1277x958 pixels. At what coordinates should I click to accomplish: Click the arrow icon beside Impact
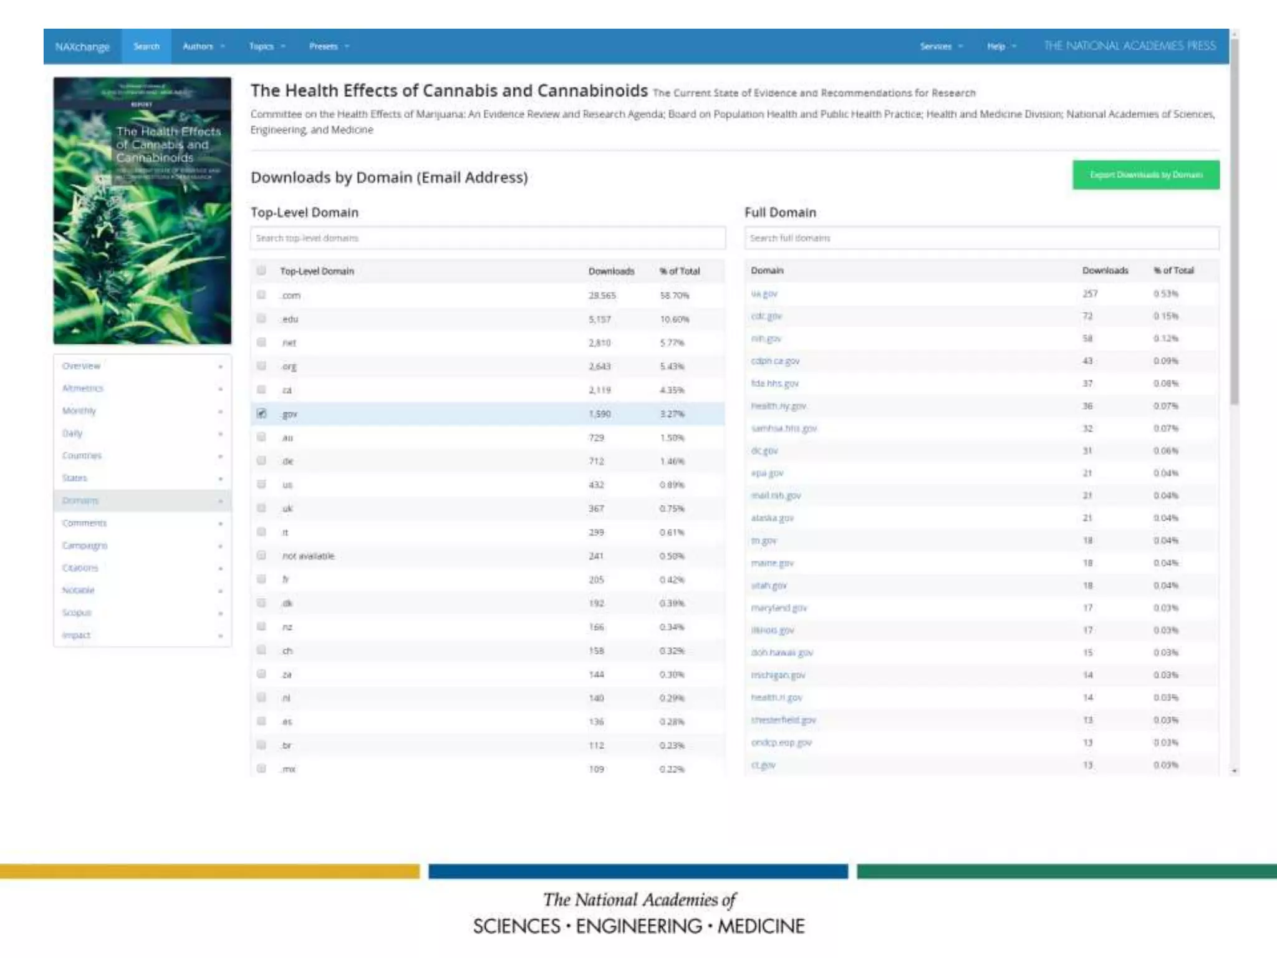(220, 636)
